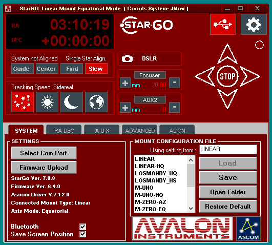Click the ASCOM logo
Image resolution: width=272 pixels, height=245 pixels.
pos(248,229)
